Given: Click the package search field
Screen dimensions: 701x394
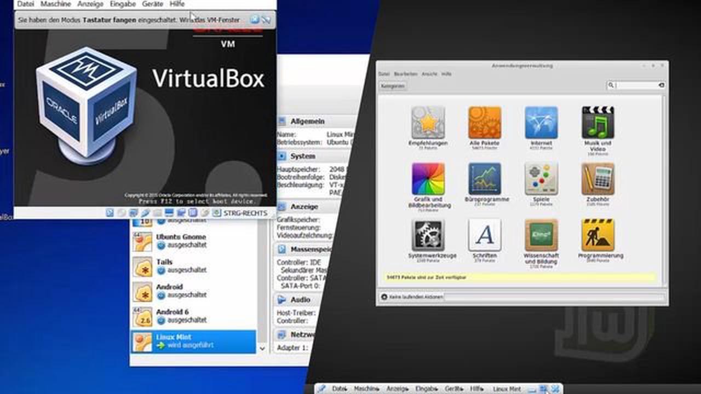Looking at the screenshot, I should coord(635,85).
